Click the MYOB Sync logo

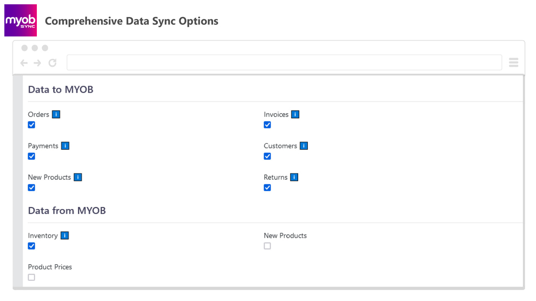point(20,20)
